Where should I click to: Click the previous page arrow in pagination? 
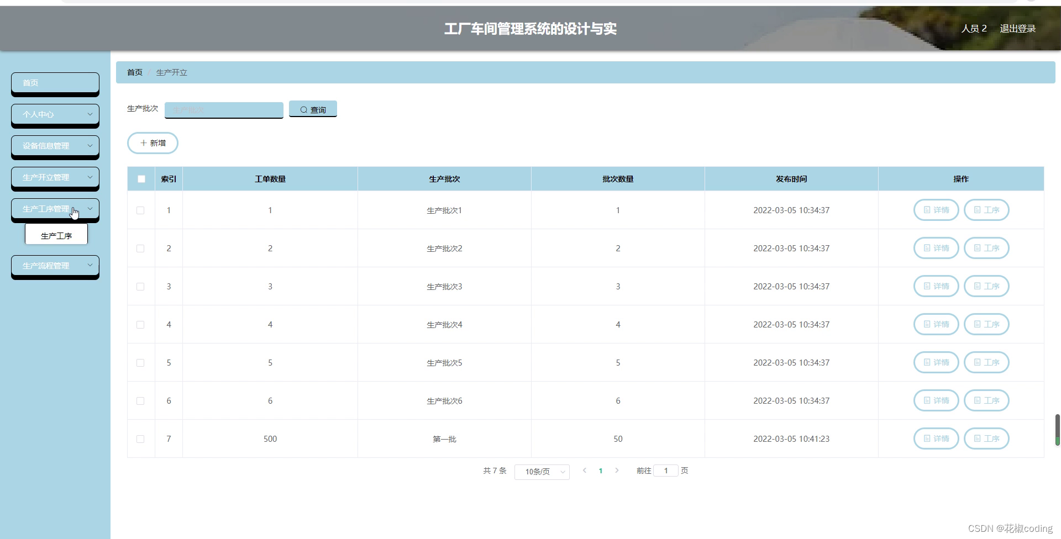click(585, 471)
